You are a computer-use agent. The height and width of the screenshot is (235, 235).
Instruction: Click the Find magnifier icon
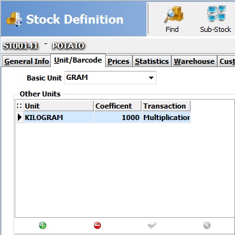tap(173, 15)
